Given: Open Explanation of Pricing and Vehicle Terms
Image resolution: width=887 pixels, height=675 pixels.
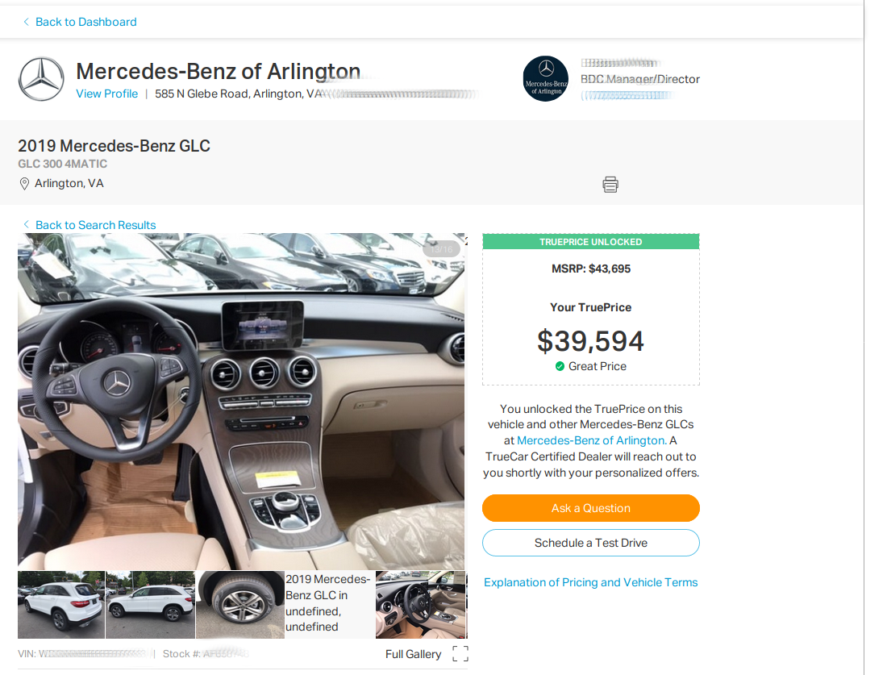Looking at the screenshot, I should click(x=590, y=581).
